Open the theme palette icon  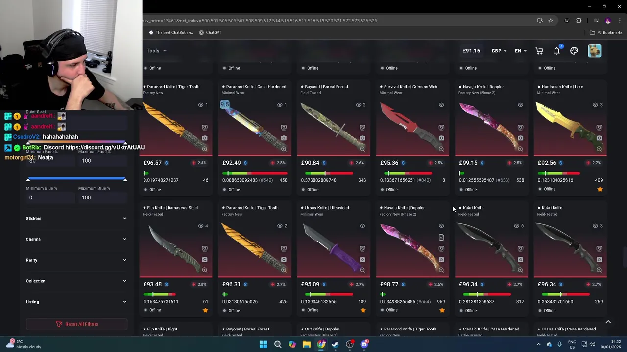point(574,51)
